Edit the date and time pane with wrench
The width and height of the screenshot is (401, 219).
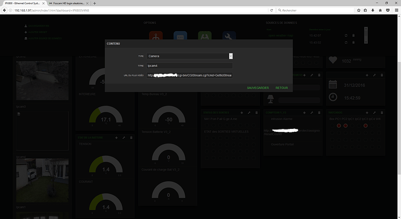[374, 75]
